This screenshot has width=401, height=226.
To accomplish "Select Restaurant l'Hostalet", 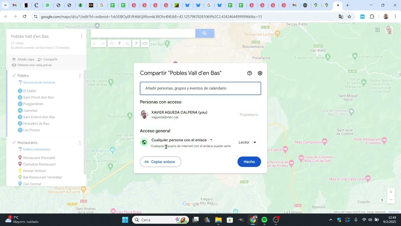I will tap(39, 158).
